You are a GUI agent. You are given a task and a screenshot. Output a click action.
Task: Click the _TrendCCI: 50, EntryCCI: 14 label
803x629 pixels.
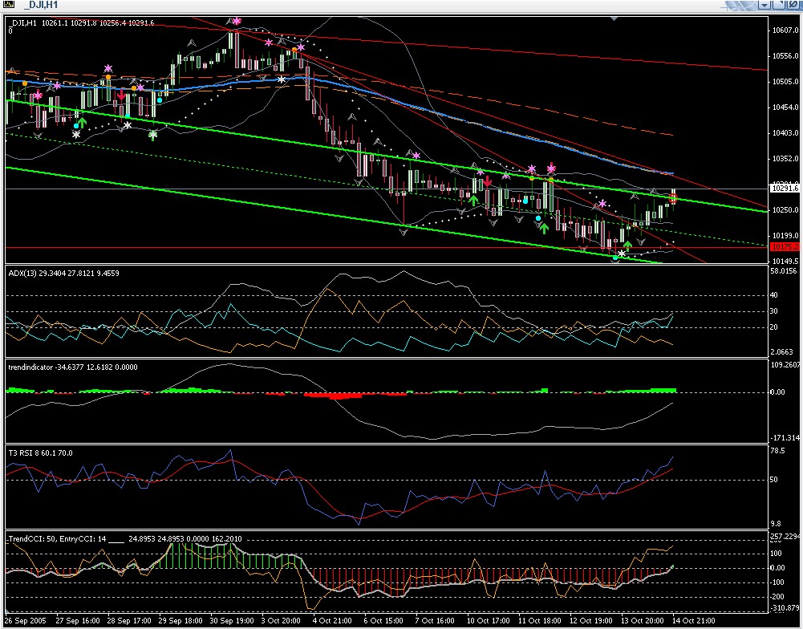[124, 539]
